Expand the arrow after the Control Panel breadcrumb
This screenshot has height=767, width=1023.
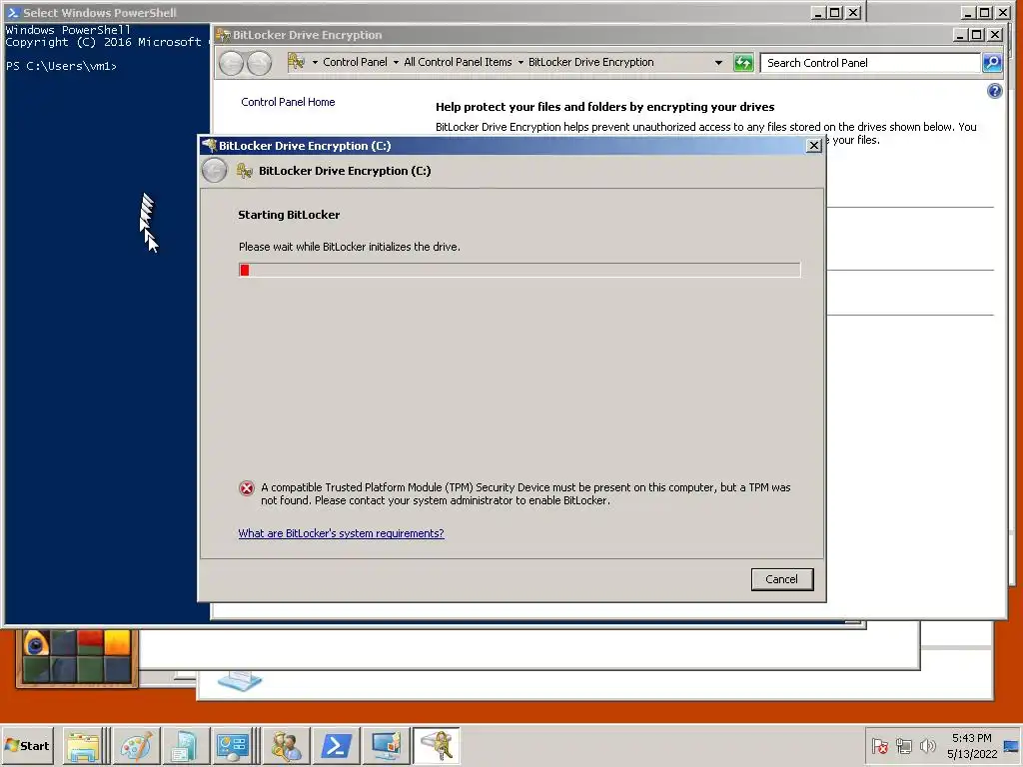396,63
